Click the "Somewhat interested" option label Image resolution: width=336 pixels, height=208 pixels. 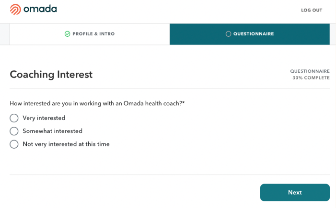(x=53, y=131)
